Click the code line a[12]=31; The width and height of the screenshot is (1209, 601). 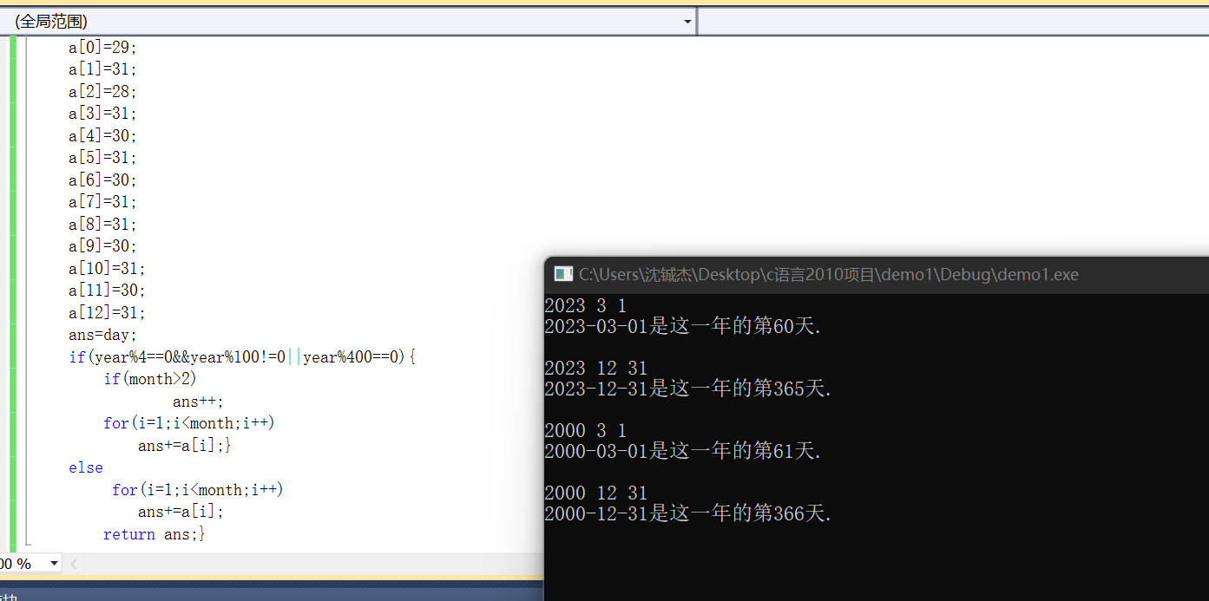107,313
